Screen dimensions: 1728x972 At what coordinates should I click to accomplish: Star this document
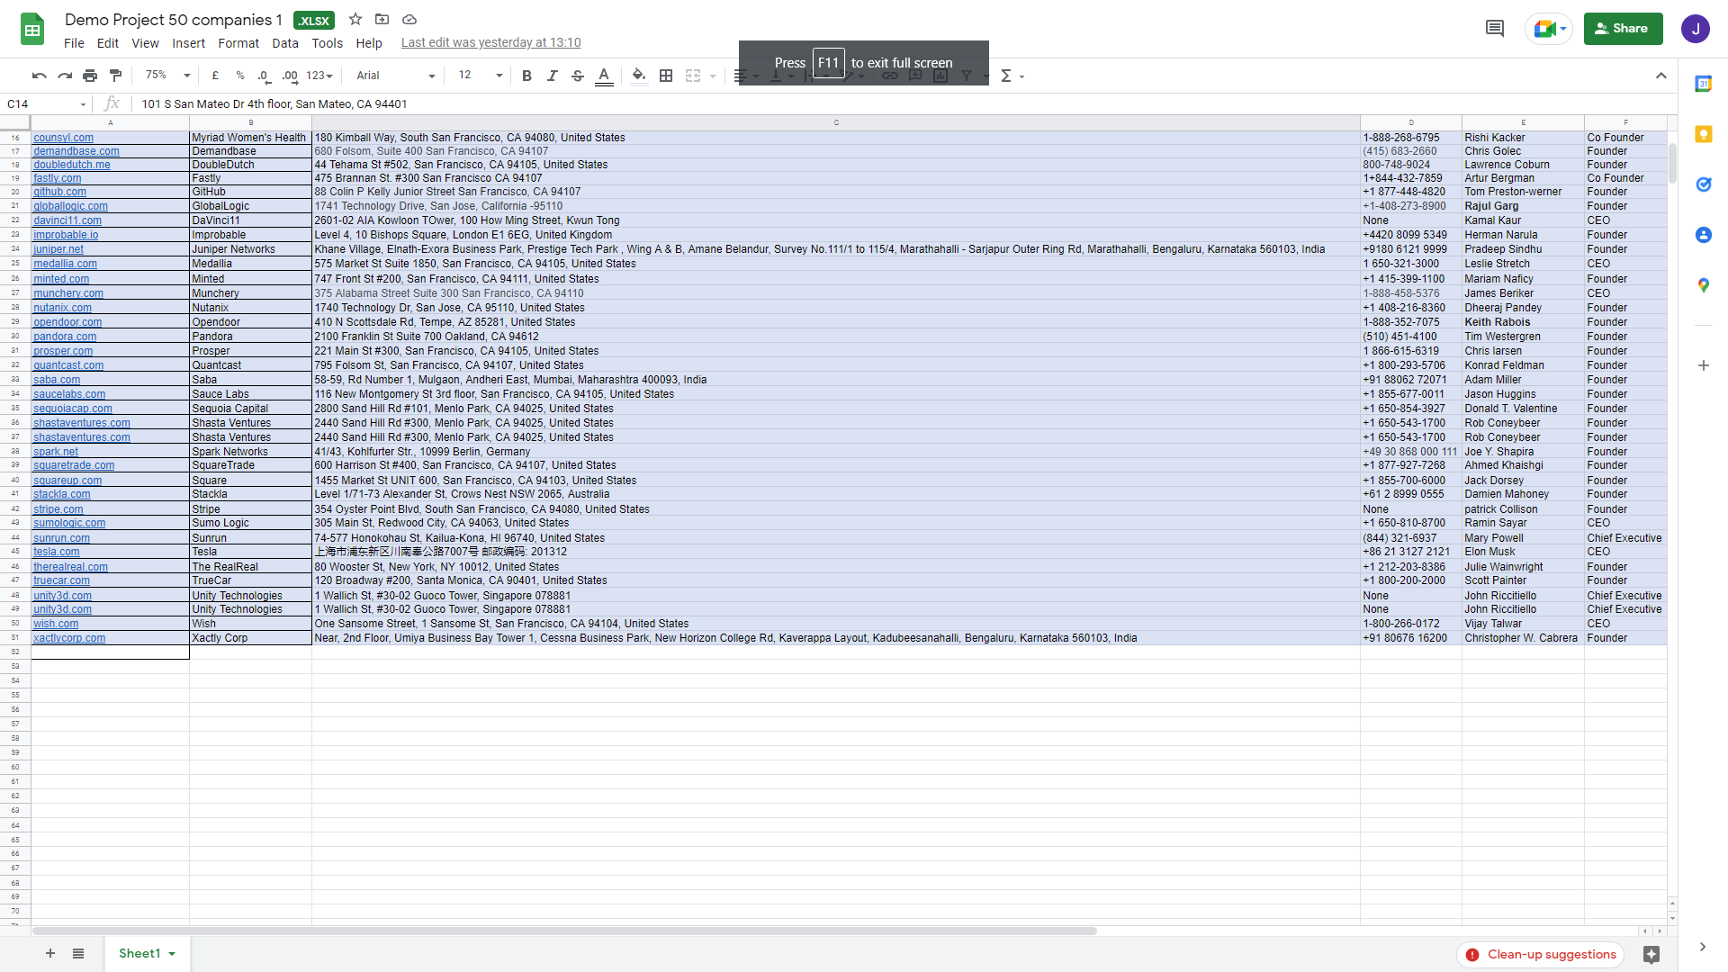[x=355, y=20]
